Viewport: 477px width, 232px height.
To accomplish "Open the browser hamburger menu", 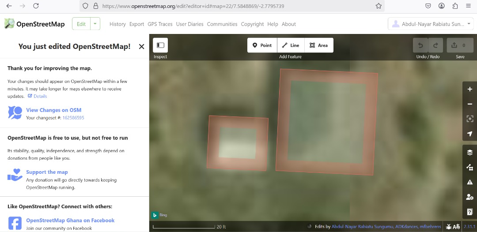I will click(x=469, y=6).
